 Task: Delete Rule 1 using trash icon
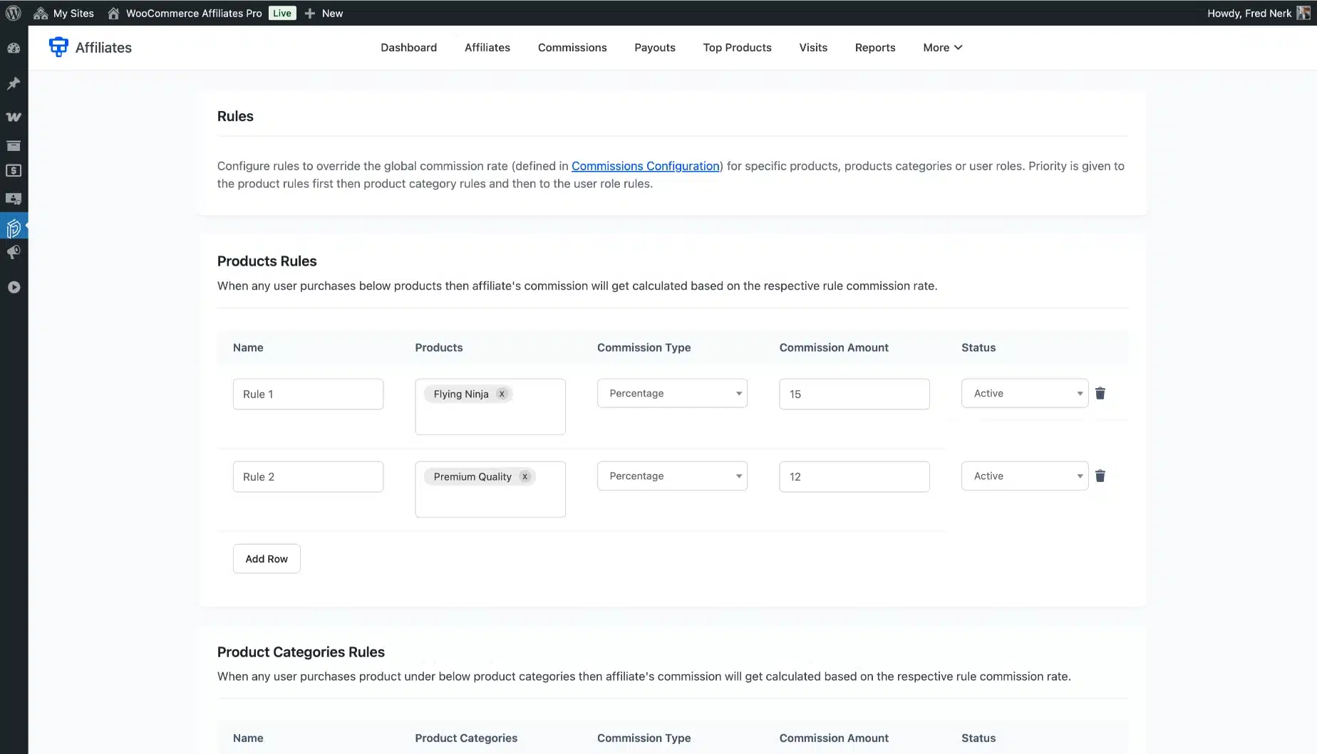[x=1100, y=393]
